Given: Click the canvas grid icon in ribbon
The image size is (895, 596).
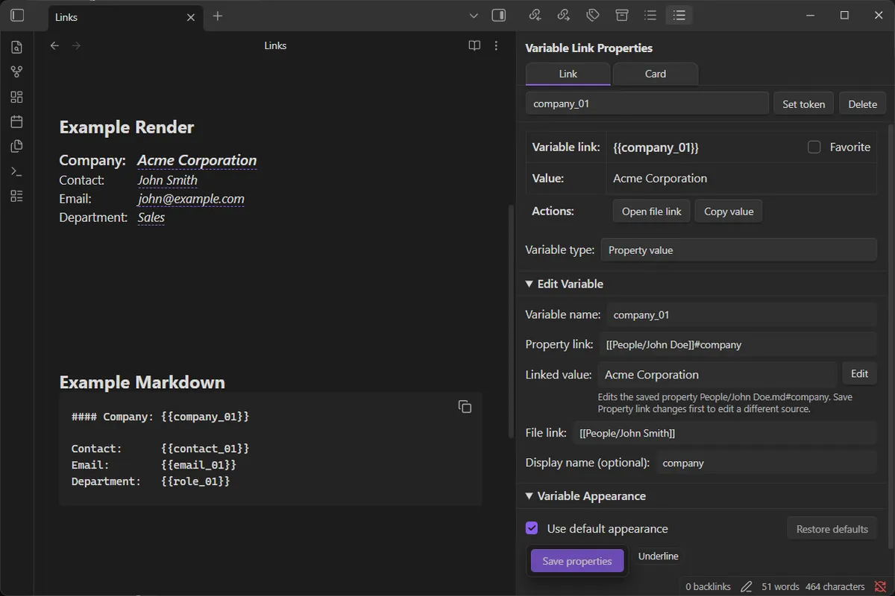Looking at the screenshot, I should 17,97.
